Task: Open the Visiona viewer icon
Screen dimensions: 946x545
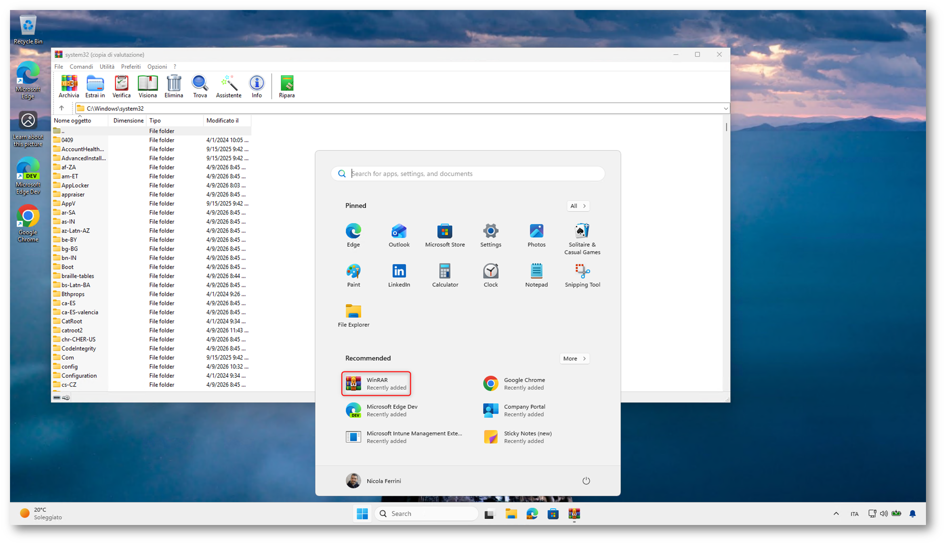Action: [x=147, y=87]
